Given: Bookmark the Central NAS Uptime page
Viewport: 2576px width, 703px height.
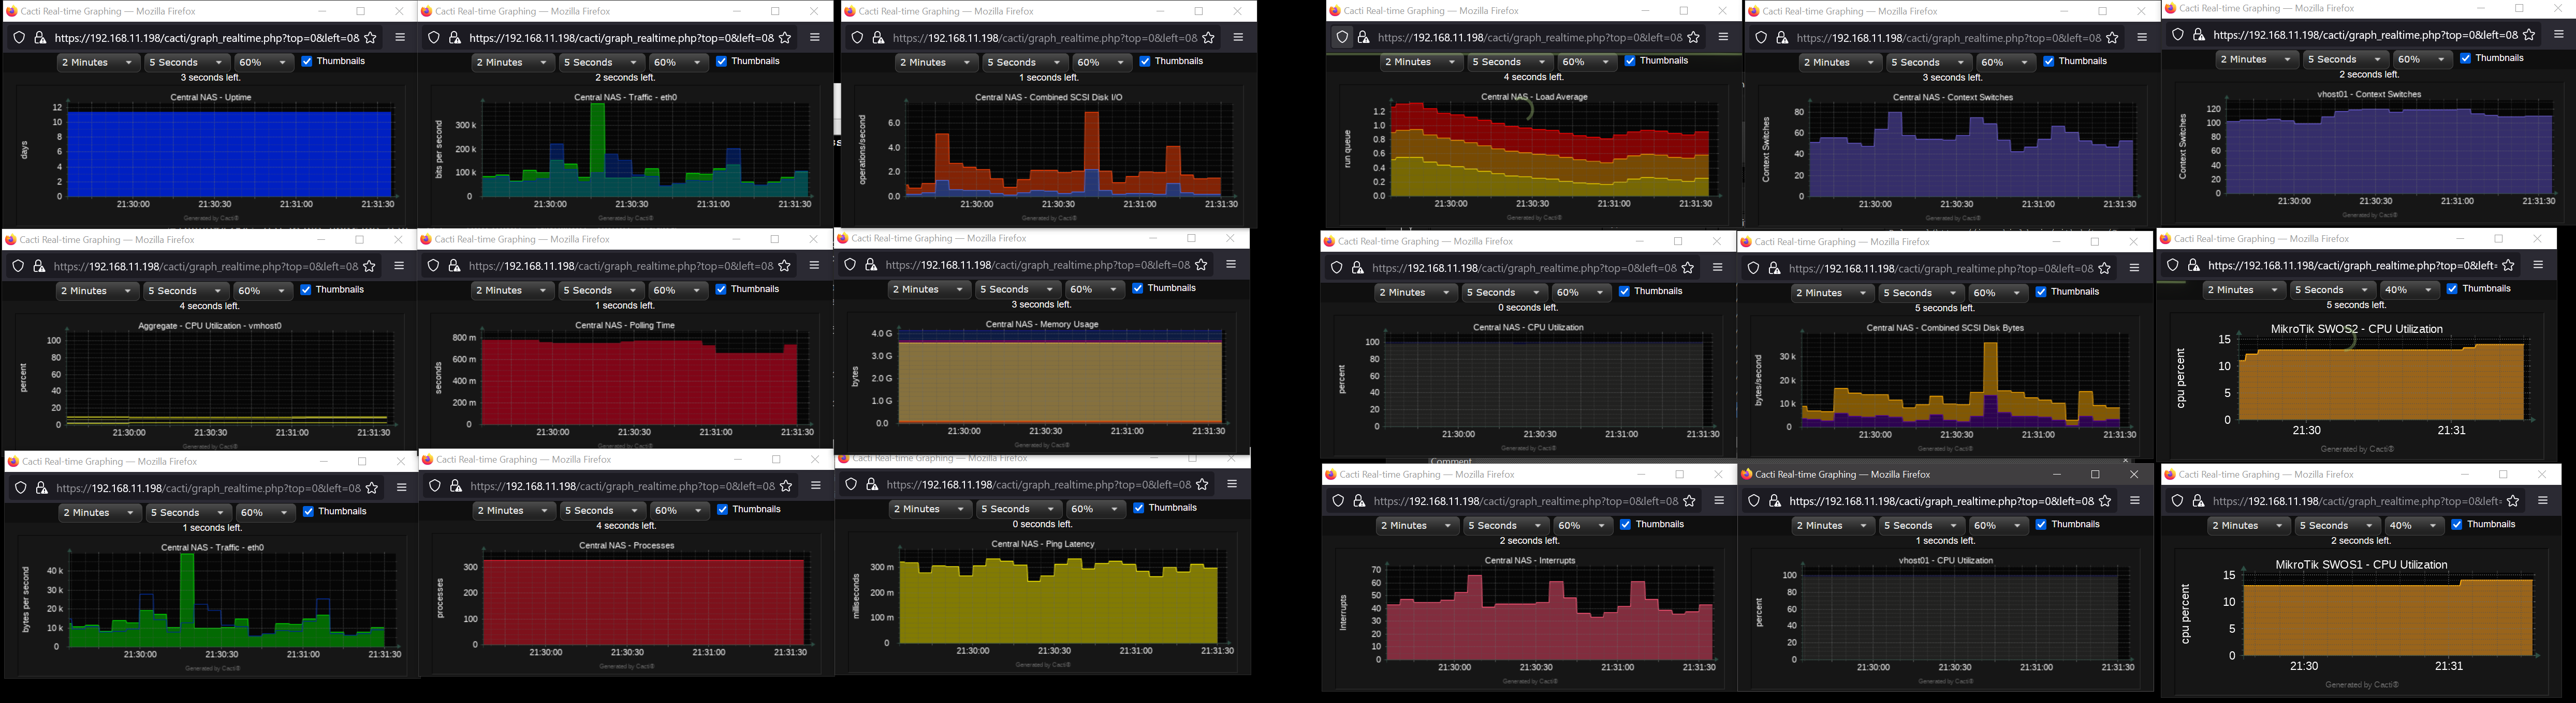Looking at the screenshot, I should [369, 37].
